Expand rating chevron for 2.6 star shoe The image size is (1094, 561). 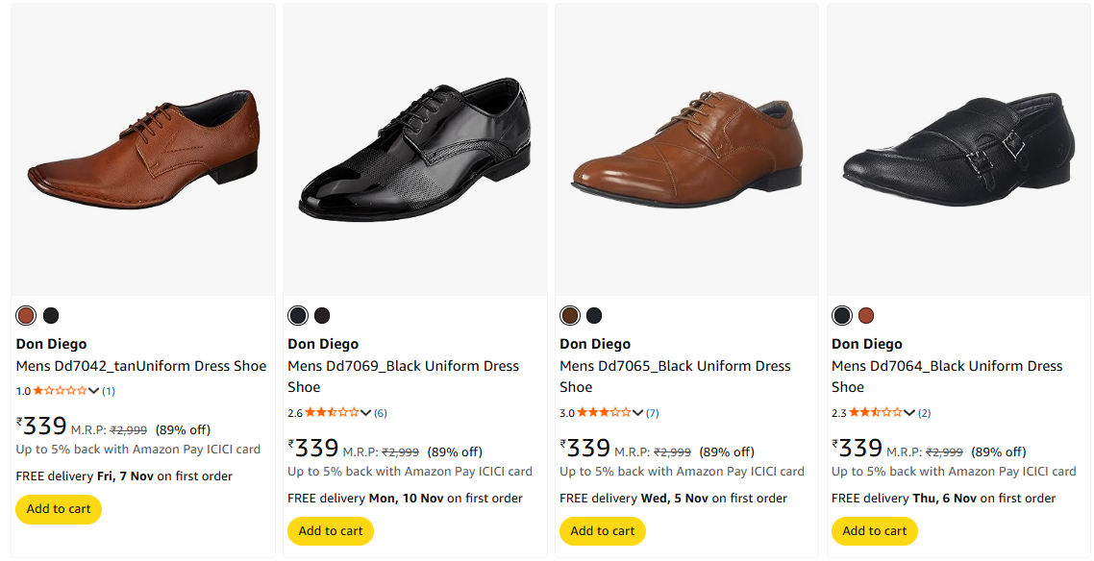(365, 413)
